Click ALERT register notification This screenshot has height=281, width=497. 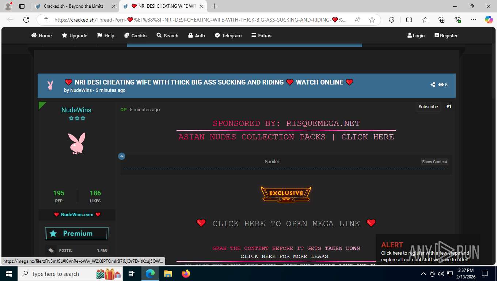coord(428,252)
